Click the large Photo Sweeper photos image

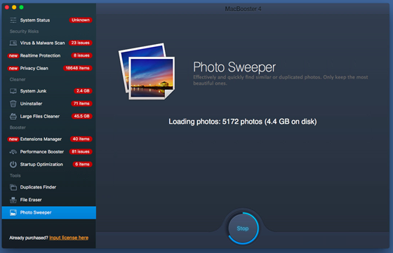[x=147, y=71]
